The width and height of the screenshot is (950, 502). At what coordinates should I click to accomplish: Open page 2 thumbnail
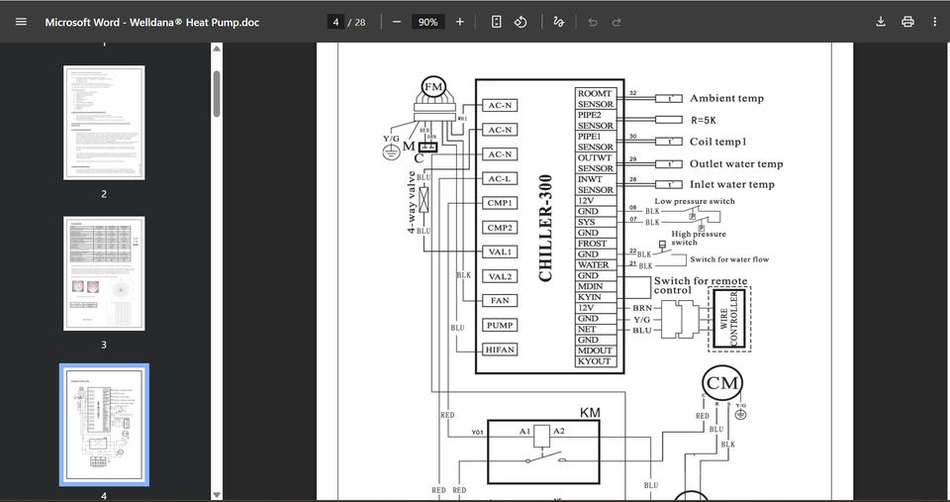104,123
